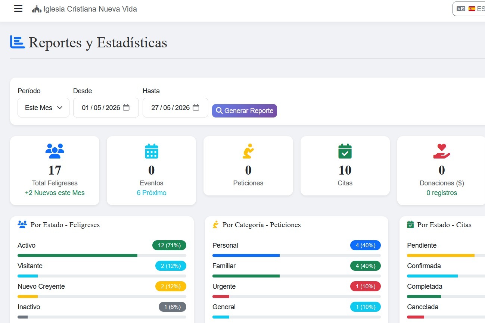
Task: Click the Por Estado - Feligreses heading
Action: [x=65, y=225]
